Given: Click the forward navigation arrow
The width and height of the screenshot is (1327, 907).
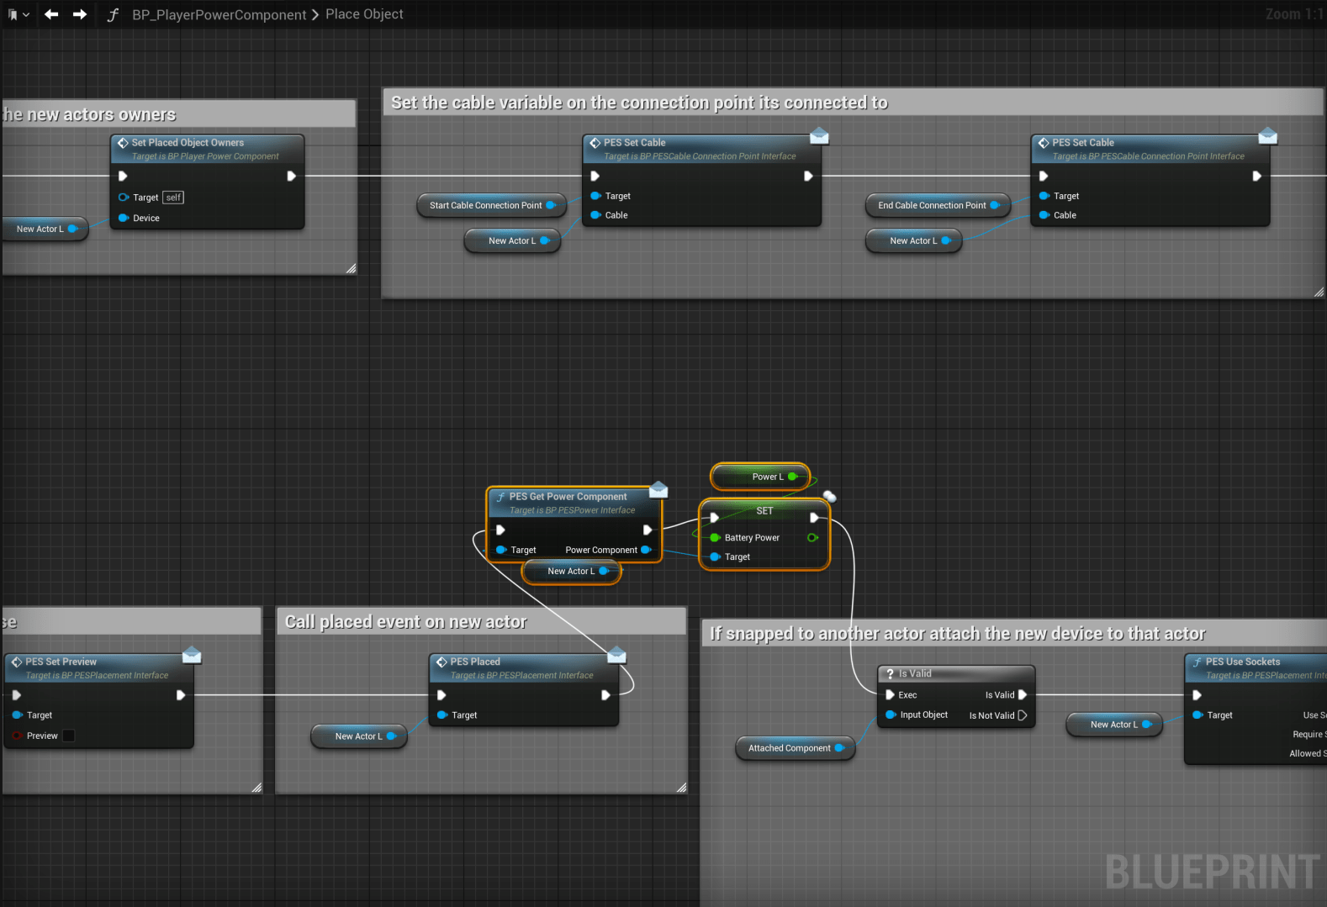Looking at the screenshot, I should pyautogui.click(x=80, y=14).
